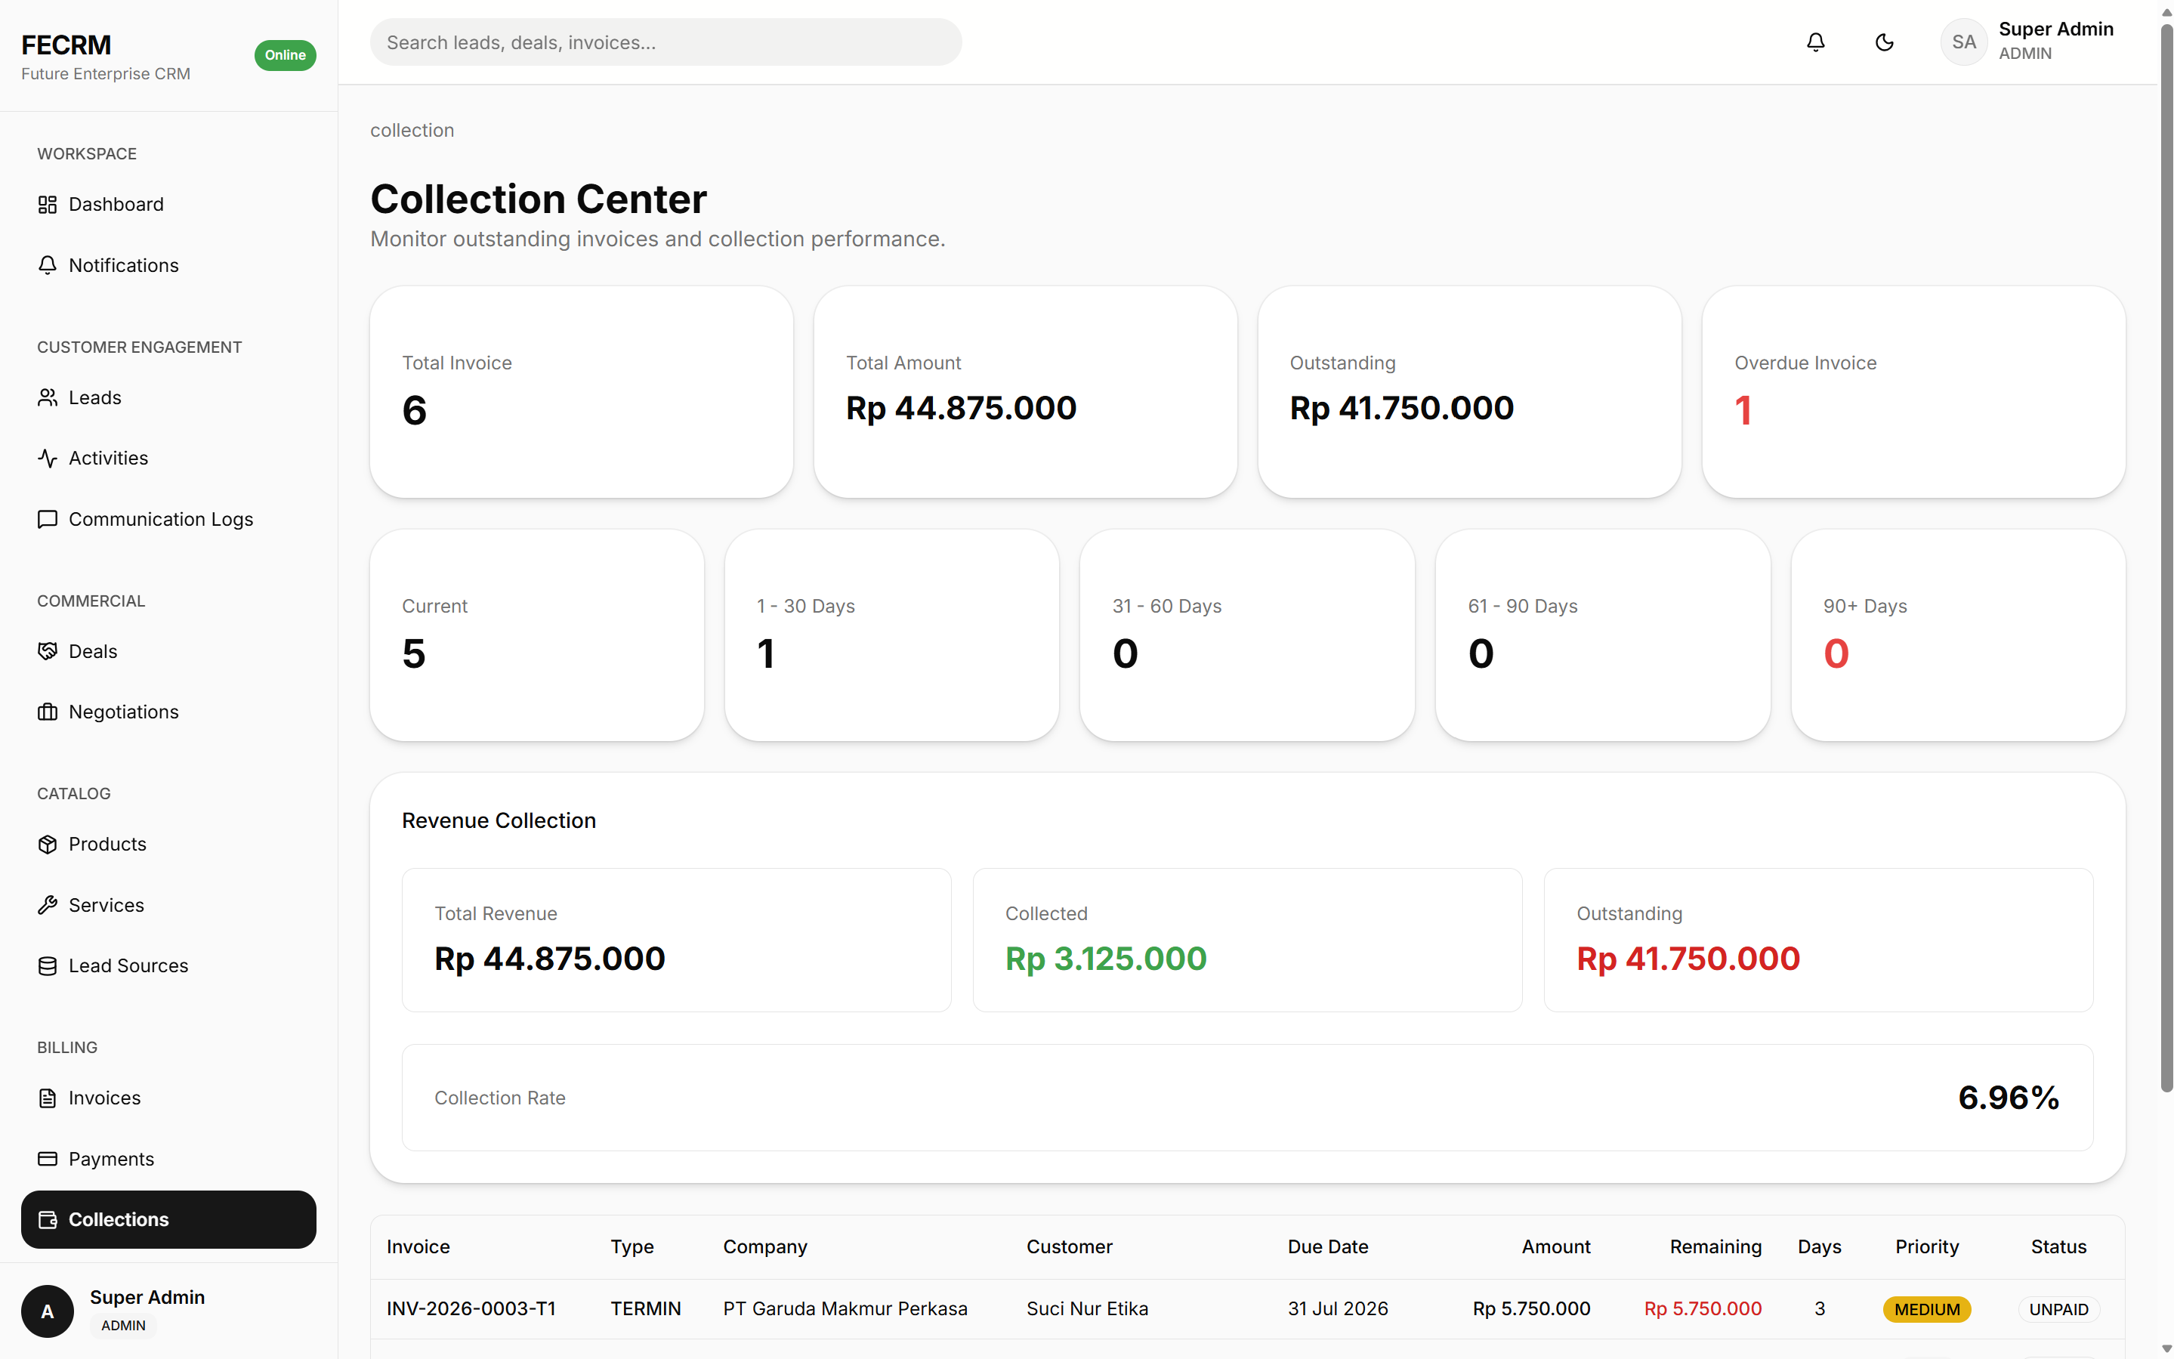Click the Current aging value 5

point(413,653)
